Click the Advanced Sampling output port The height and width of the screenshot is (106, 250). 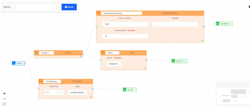click(204, 27)
